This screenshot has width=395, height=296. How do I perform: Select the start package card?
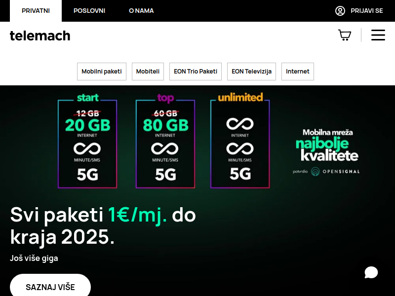pos(87,141)
